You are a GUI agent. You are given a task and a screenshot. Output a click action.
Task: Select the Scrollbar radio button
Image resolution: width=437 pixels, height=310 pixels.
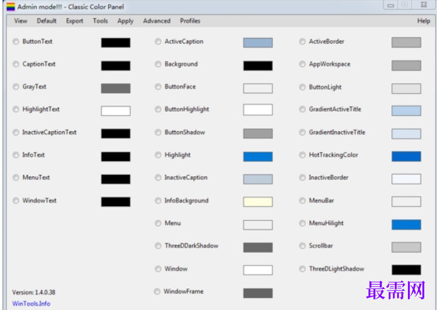click(302, 246)
